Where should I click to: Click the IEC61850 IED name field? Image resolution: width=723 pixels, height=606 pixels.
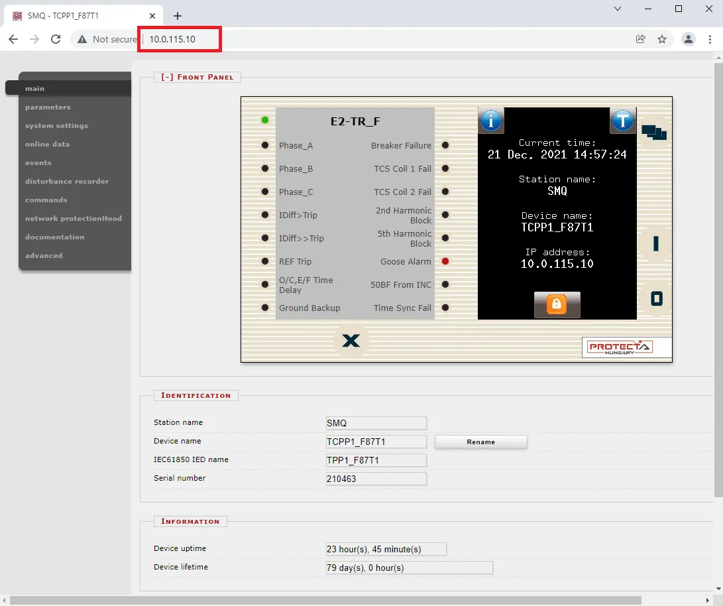point(376,460)
